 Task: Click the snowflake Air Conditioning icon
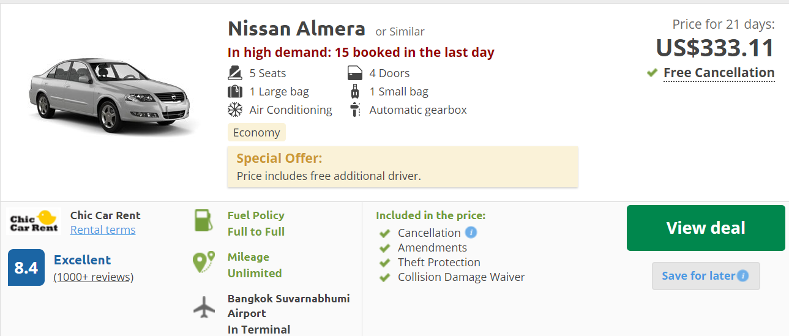click(234, 110)
